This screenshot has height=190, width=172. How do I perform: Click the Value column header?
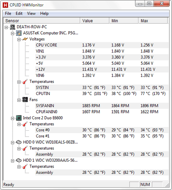coord(95,21)
